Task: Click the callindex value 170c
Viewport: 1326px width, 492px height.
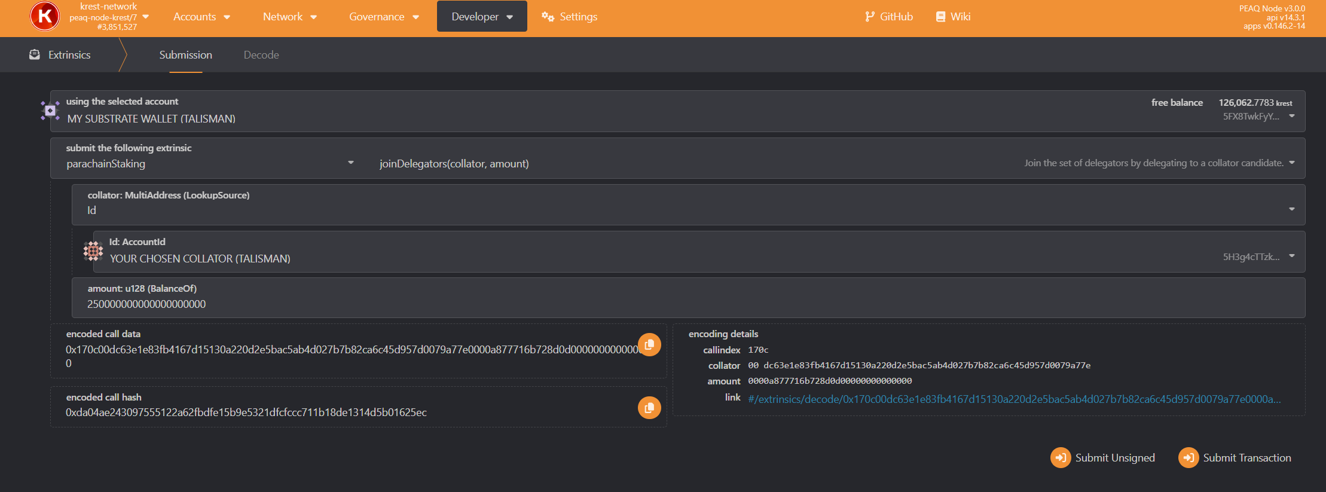Action: pos(758,350)
